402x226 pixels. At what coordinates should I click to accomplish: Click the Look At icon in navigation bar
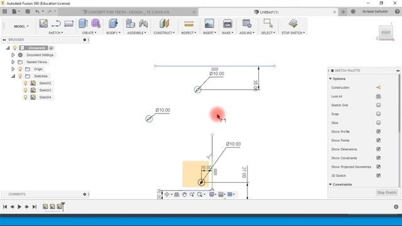tap(177, 195)
